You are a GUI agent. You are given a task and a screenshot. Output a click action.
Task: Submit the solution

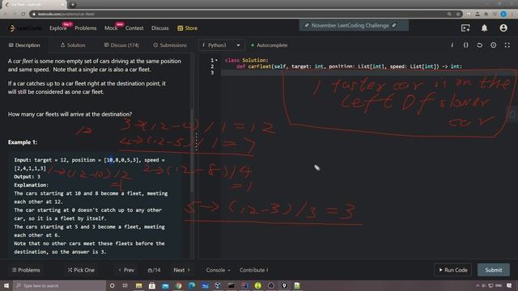(494, 270)
